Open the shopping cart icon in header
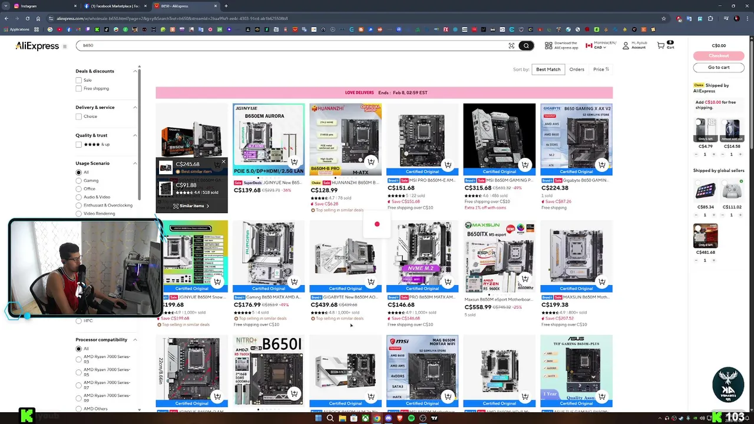This screenshot has height=424, width=754. point(661,45)
